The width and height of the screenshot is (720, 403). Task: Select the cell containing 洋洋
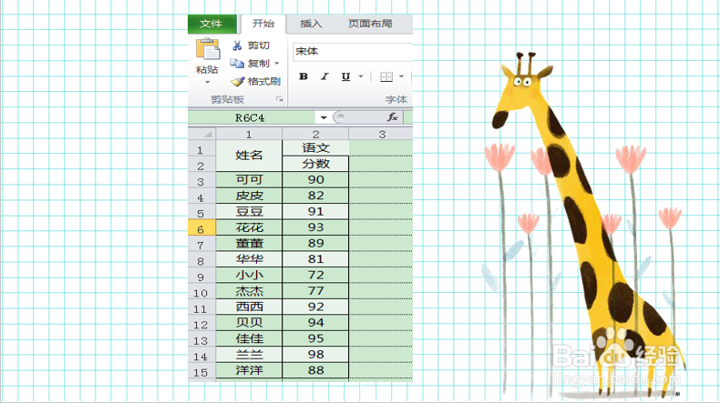pos(249,370)
